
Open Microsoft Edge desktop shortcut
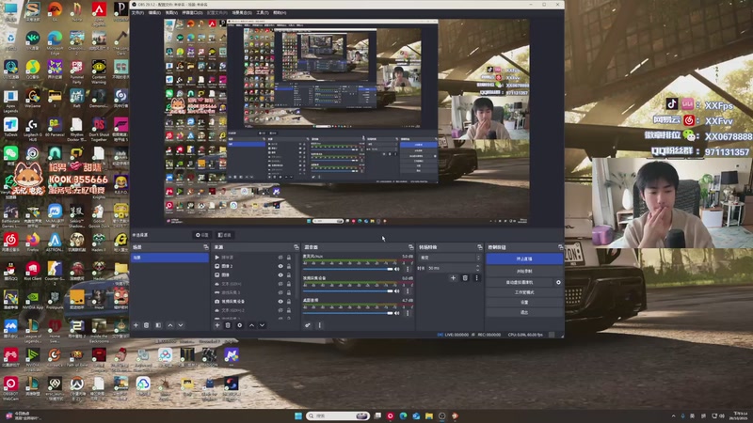[x=55, y=40]
